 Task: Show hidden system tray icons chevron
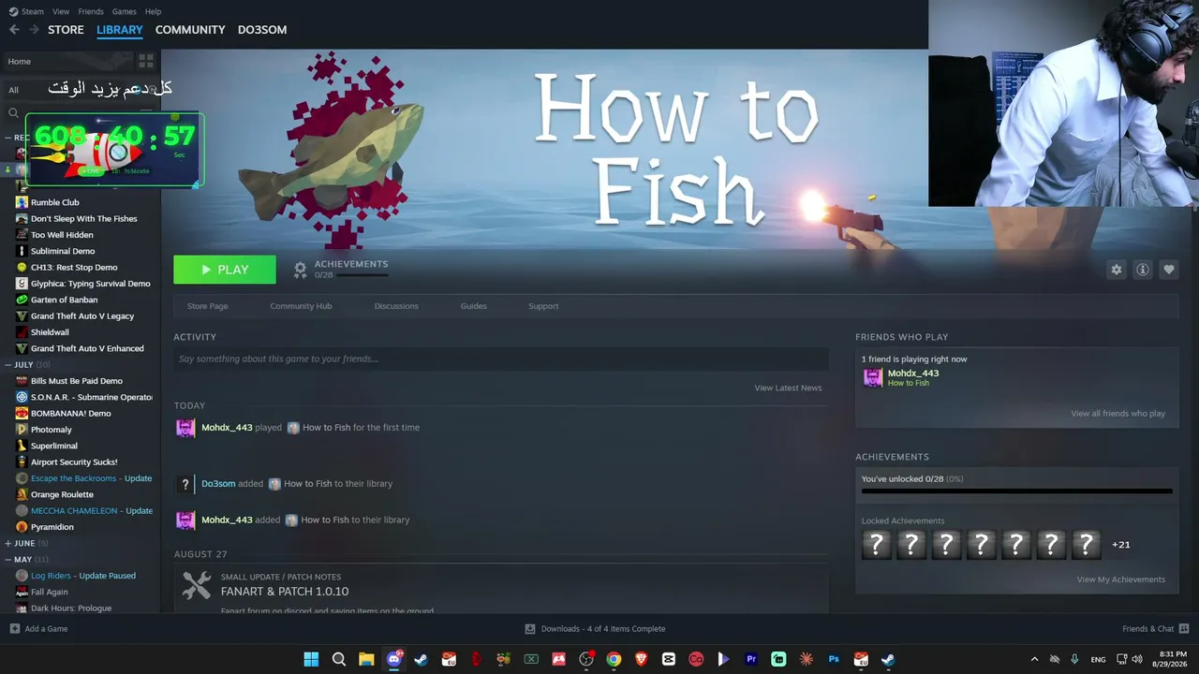coord(1034,659)
